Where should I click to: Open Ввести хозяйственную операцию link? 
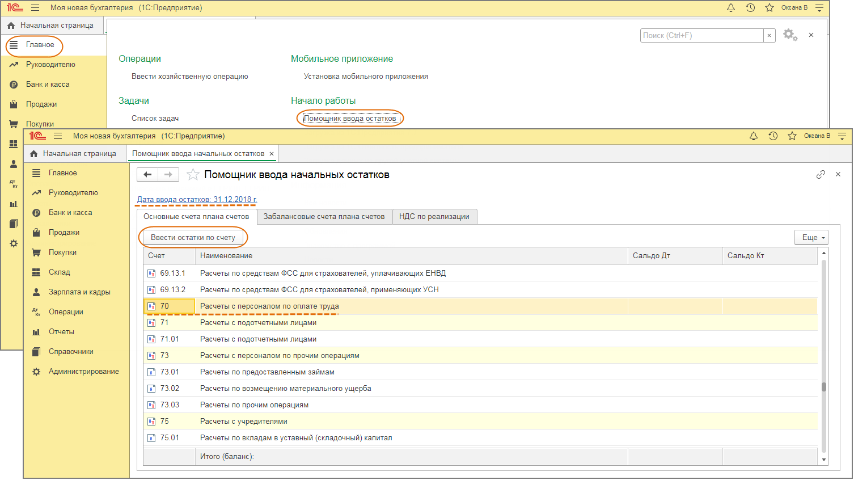point(190,77)
